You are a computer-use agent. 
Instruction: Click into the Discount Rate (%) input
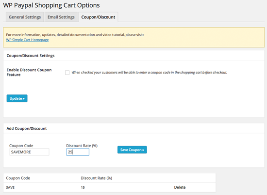pyautogui.click(x=78, y=152)
